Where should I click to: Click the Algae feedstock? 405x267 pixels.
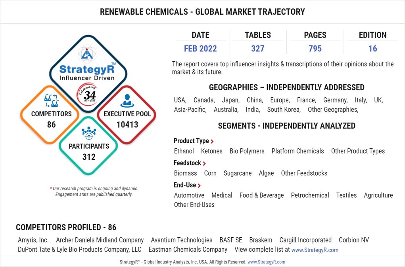click(266, 173)
